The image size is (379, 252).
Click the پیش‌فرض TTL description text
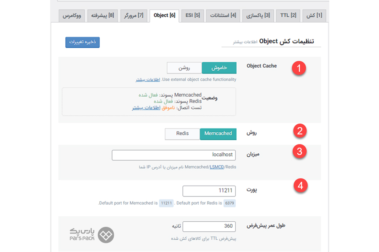(x=204, y=239)
